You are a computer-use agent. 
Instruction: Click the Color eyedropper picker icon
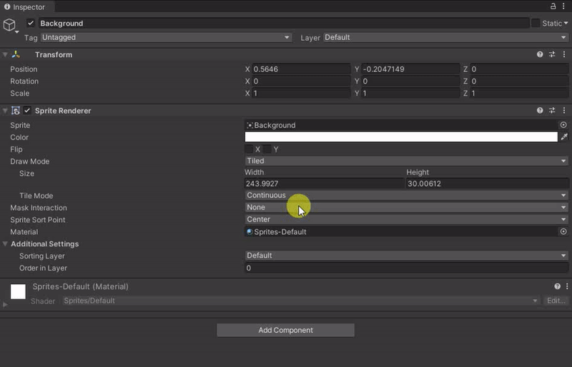pos(563,137)
